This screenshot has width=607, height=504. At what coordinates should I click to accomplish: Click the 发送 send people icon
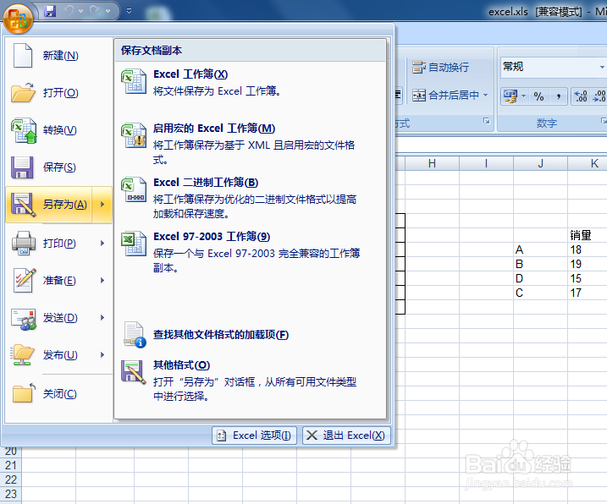24,319
